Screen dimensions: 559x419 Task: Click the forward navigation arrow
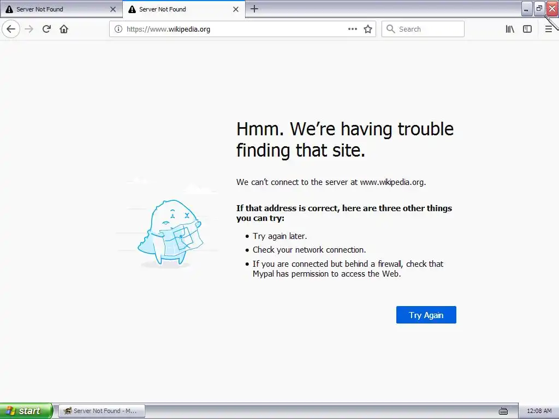(29, 29)
